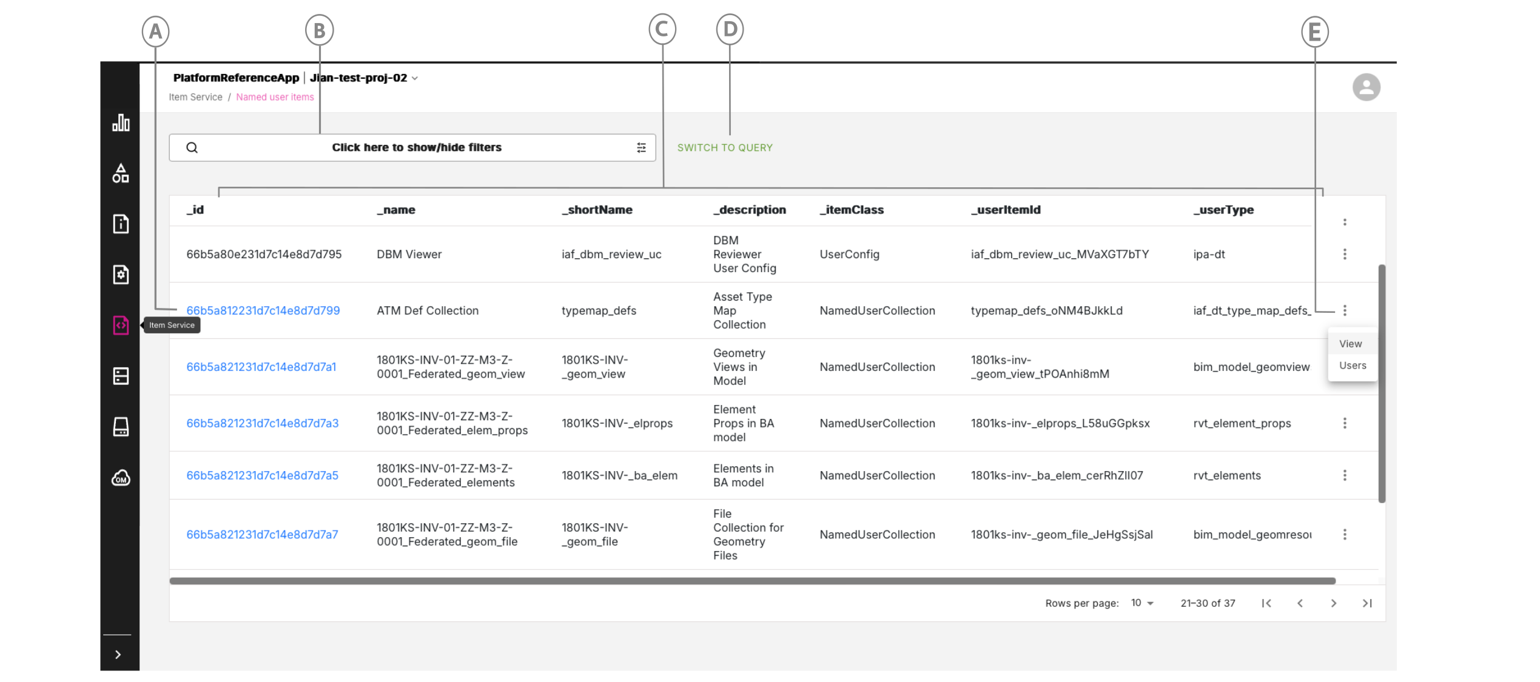Image resolution: width=1540 pixels, height=682 pixels.
Task: Go to the next page of results
Action: [x=1333, y=603]
